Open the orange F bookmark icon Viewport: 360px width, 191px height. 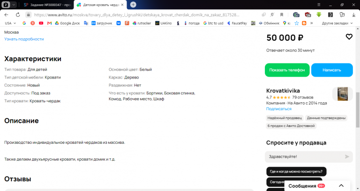(x=127, y=23)
